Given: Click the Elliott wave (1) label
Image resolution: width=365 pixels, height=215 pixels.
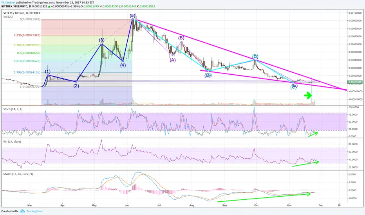Looking at the screenshot, I should click(x=47, y=71).
